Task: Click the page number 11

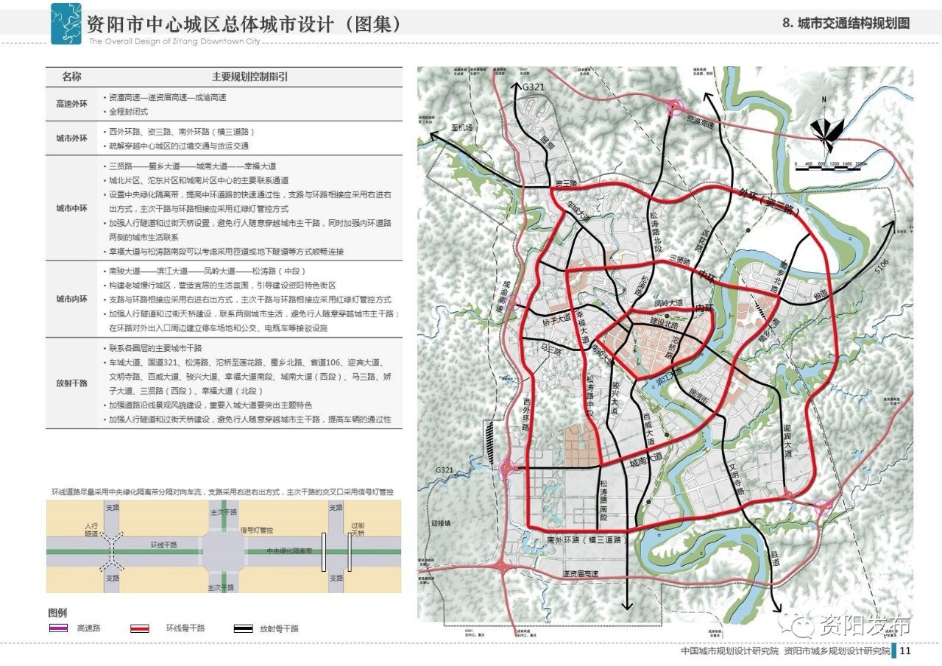Action: 906,651
